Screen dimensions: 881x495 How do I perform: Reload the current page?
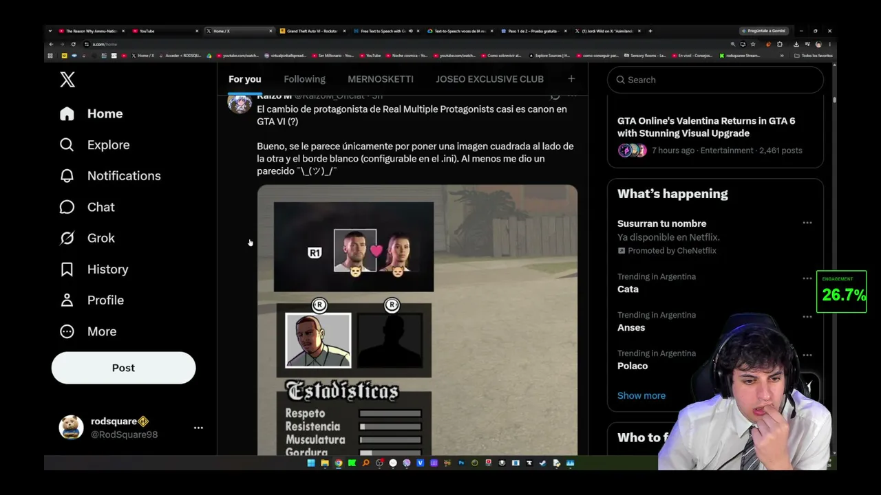[74, 44]
